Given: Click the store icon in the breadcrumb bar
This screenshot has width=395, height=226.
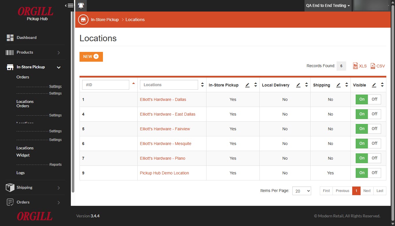Looking at the screenshot, I should tap(83, 20).
